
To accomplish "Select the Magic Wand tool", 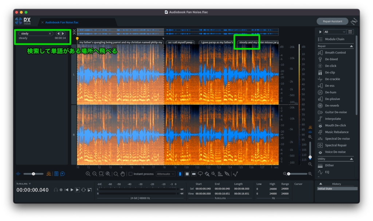I will click(214, 174).
